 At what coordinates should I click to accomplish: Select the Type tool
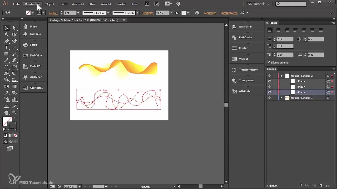[x=6, y=48]
